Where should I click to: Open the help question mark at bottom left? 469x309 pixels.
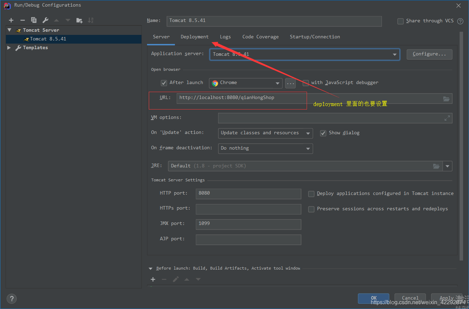(x=11, y=299)
